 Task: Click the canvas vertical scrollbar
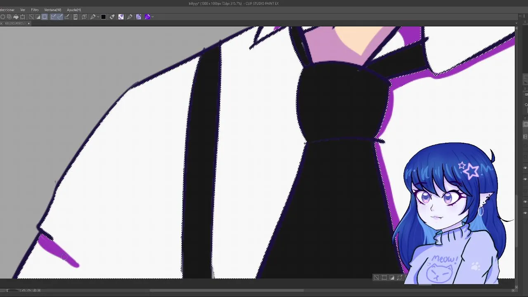click(516, 221)
